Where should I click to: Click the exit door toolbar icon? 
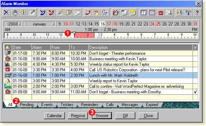(180, 13)
